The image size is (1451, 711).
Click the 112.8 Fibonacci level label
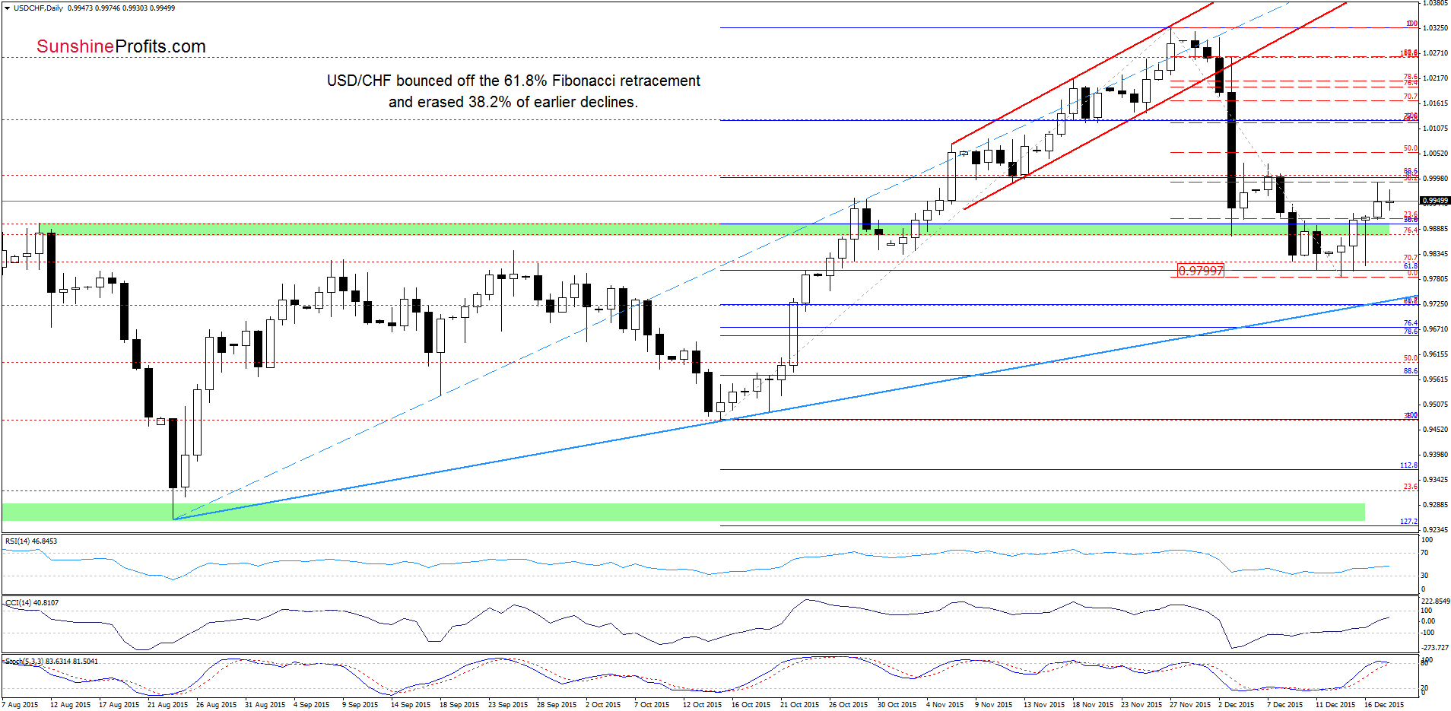click(x=1409, y=465)
